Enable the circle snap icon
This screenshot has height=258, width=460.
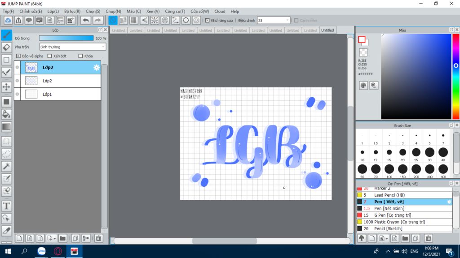pos(165,20)
